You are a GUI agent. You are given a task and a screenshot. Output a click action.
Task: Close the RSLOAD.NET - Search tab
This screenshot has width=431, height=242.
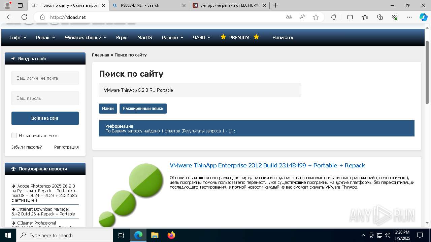click(x=184, y=5)
